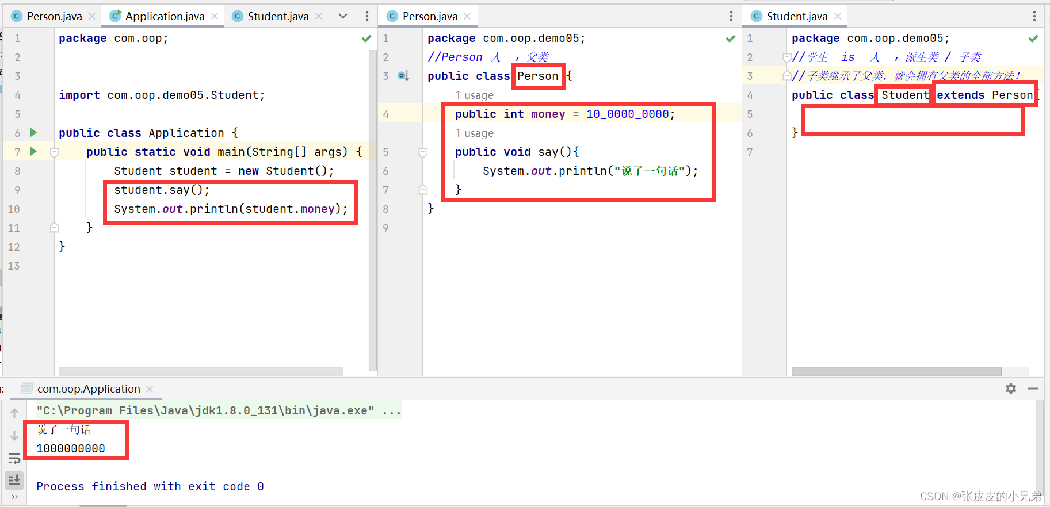Click horizontal scrollbar of Application.java editor
The height and width of the screenshot is (507, 1050).
click(x=200, y=371)
